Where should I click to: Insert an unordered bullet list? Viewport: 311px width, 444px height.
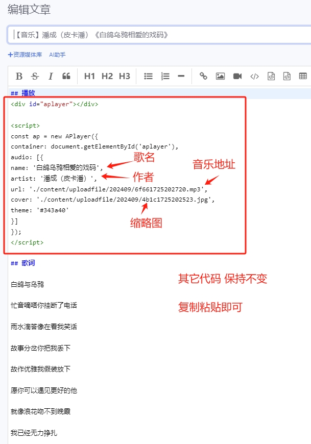pos(148,76)
